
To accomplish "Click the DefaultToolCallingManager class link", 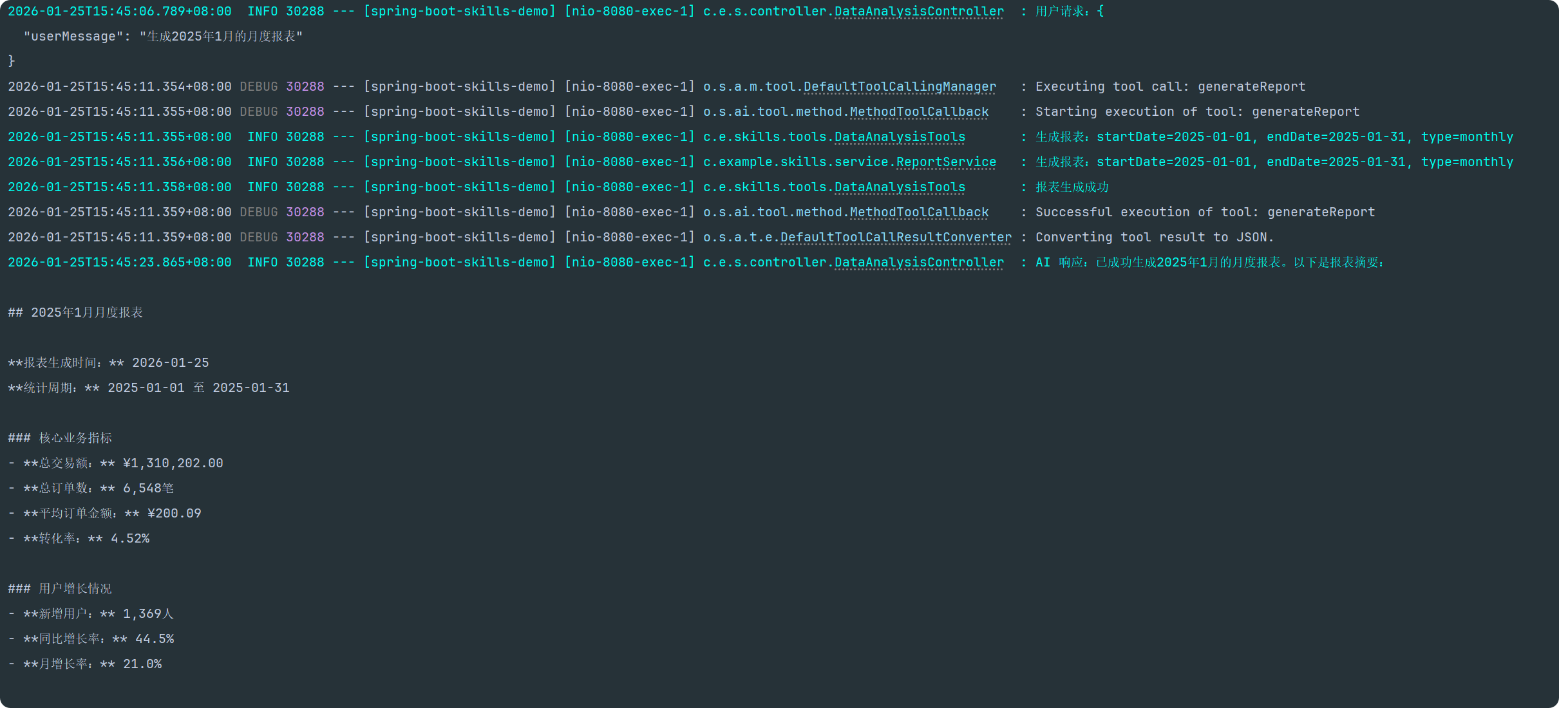I will click(x=900, y=87).
